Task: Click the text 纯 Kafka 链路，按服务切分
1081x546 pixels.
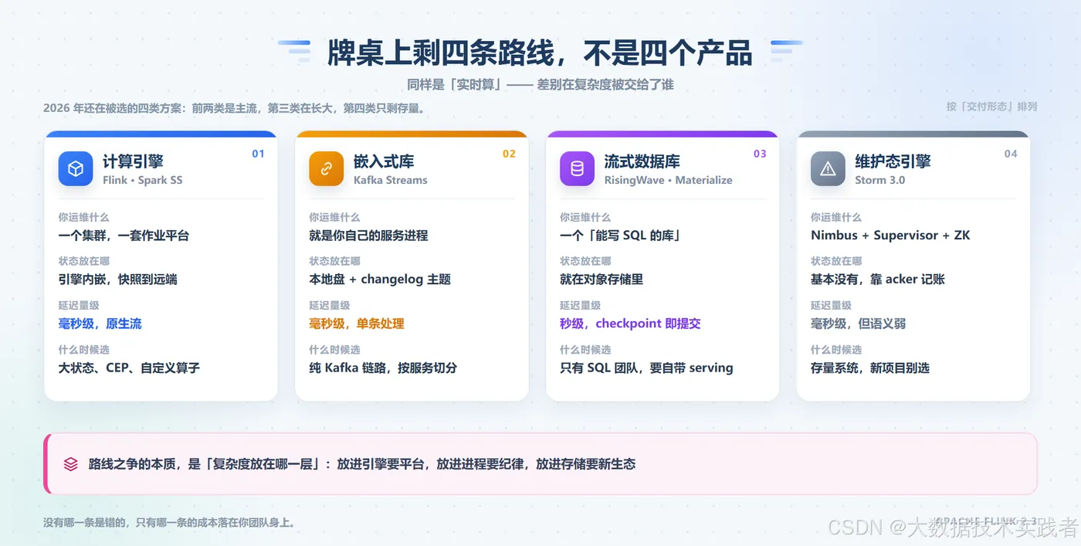Action: point(383,368)
